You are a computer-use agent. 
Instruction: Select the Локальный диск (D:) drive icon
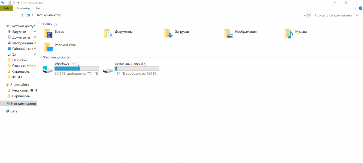click(108, 70)
